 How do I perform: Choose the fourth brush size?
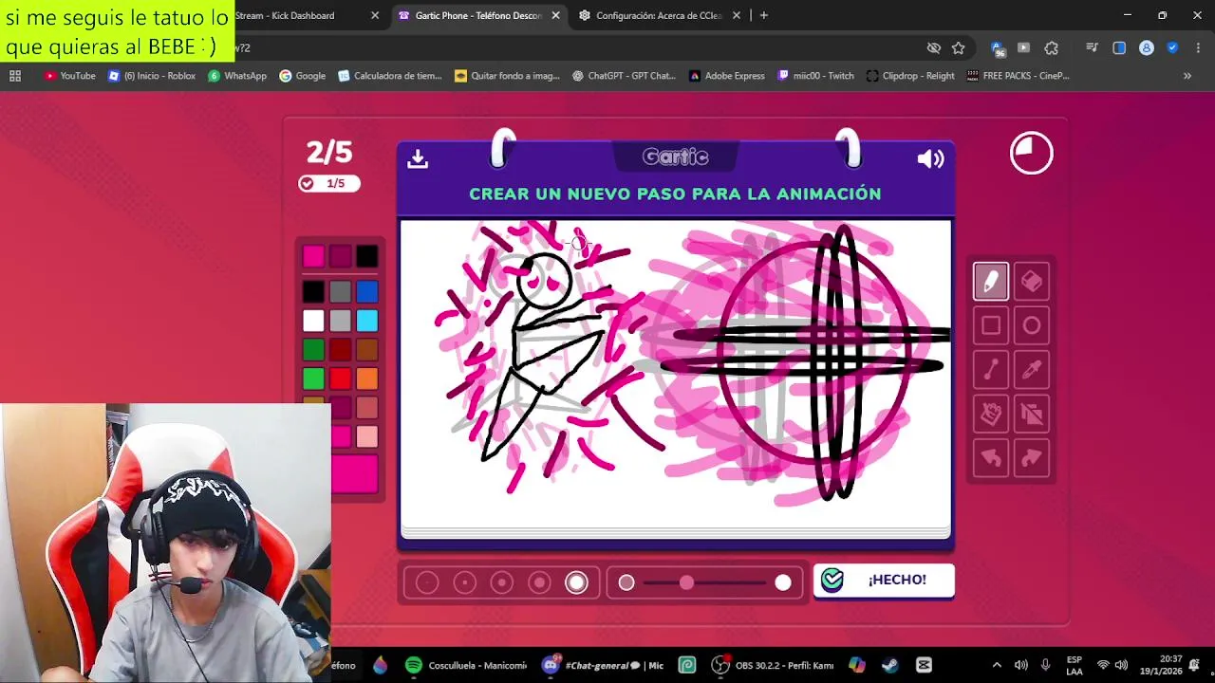539,583
